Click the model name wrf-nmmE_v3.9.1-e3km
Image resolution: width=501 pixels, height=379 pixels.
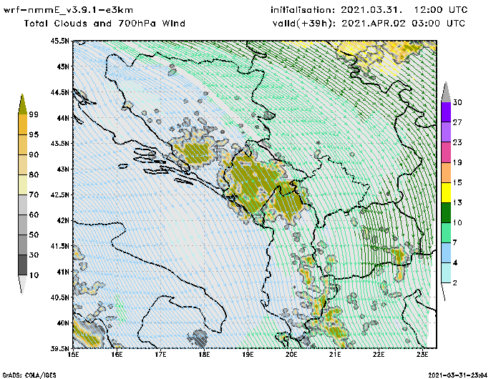[68, 10]
